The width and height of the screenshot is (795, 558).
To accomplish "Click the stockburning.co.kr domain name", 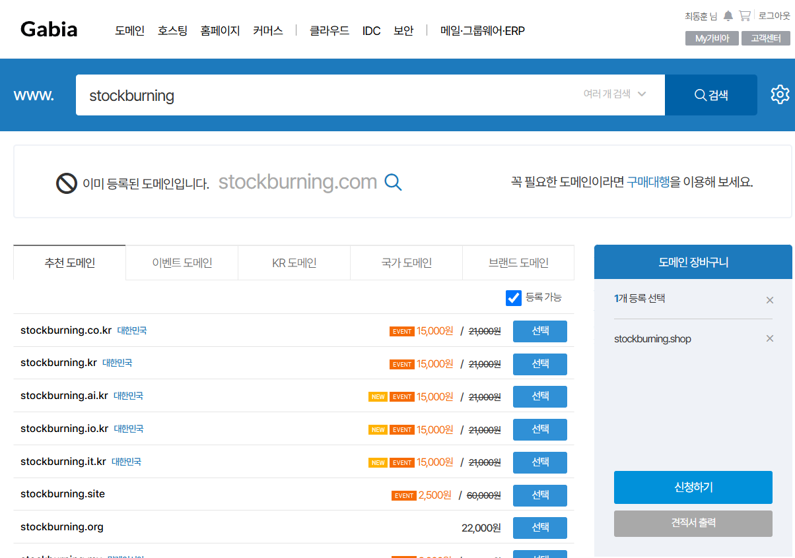I will point(66,330).
